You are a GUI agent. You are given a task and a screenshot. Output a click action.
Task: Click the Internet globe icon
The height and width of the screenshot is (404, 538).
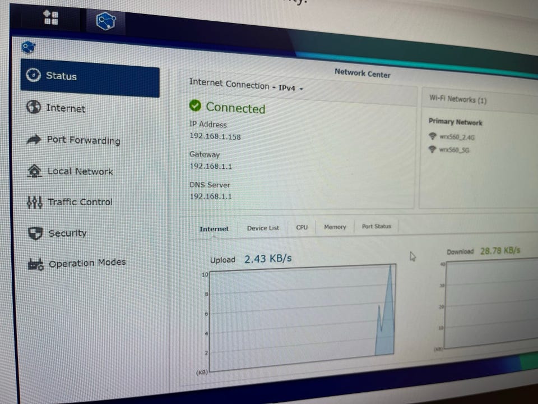[34, 107]
